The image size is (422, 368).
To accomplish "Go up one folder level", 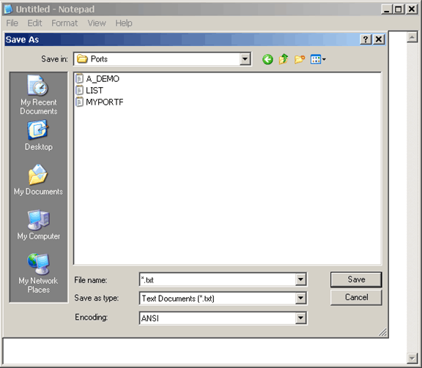I will click(x=284, y=59).
